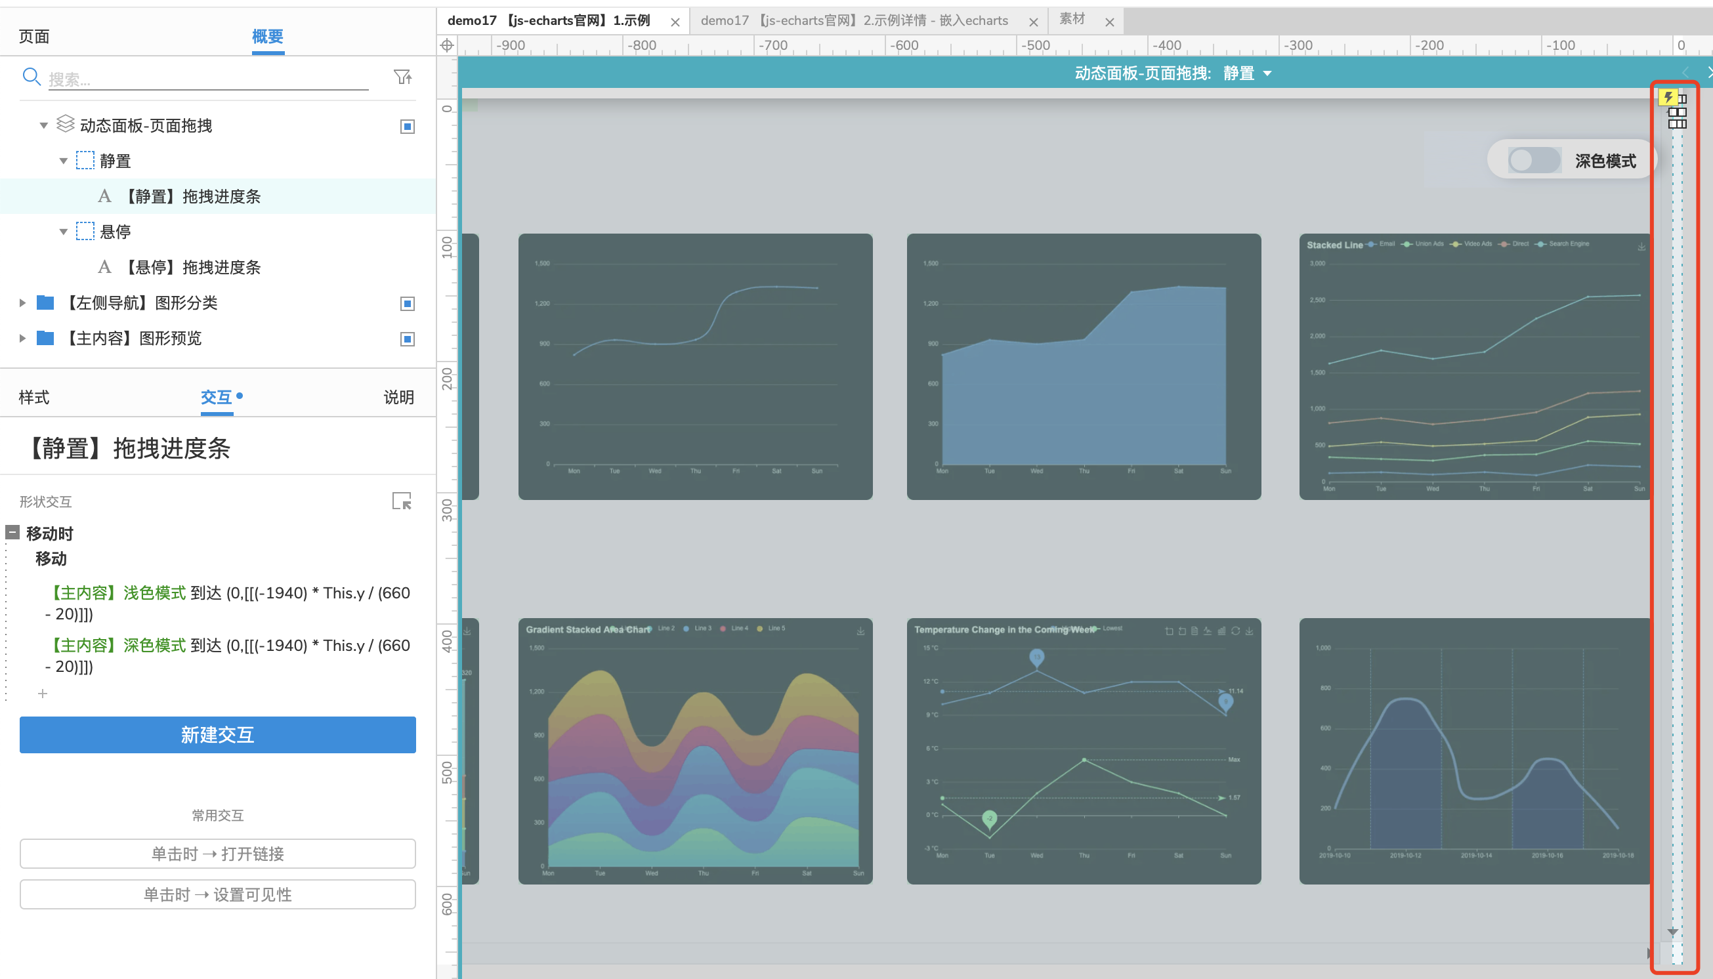Click the 移动 action label
1713x979 pixels.
point(51,559)
